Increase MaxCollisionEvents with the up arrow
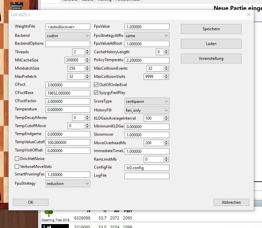Viewport: 262px width, 228px height. click(x=166, y=67)
